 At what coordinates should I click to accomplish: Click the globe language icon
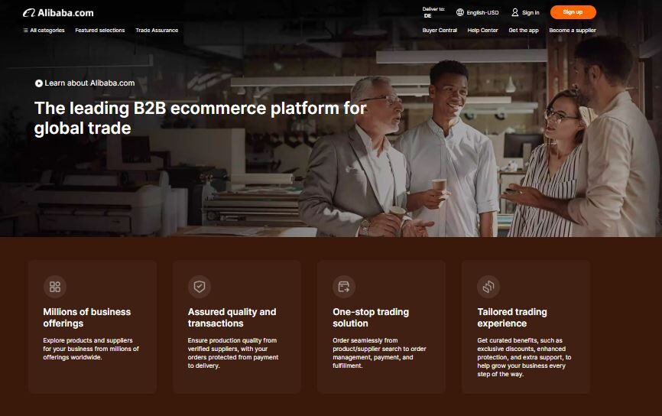(459, 12)
